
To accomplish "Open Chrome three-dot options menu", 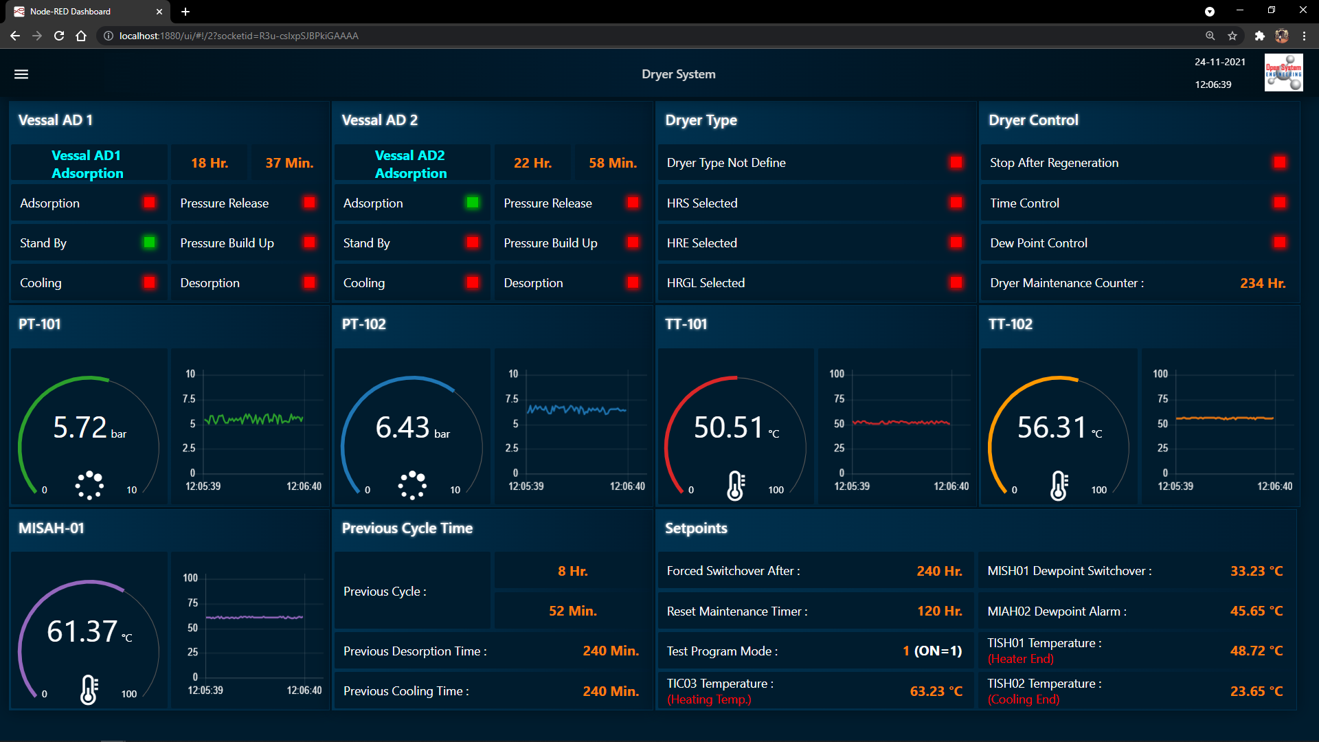I will [1304, 36].
